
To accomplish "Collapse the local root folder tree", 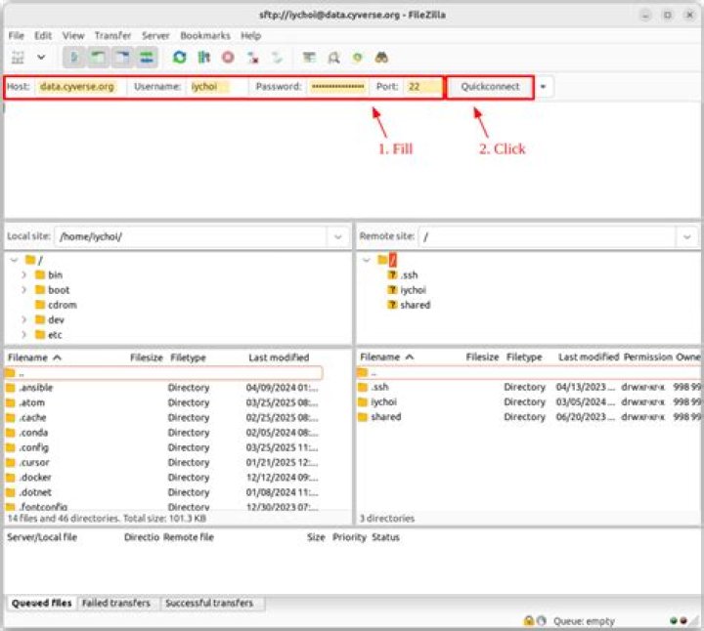I will (14, 260).
